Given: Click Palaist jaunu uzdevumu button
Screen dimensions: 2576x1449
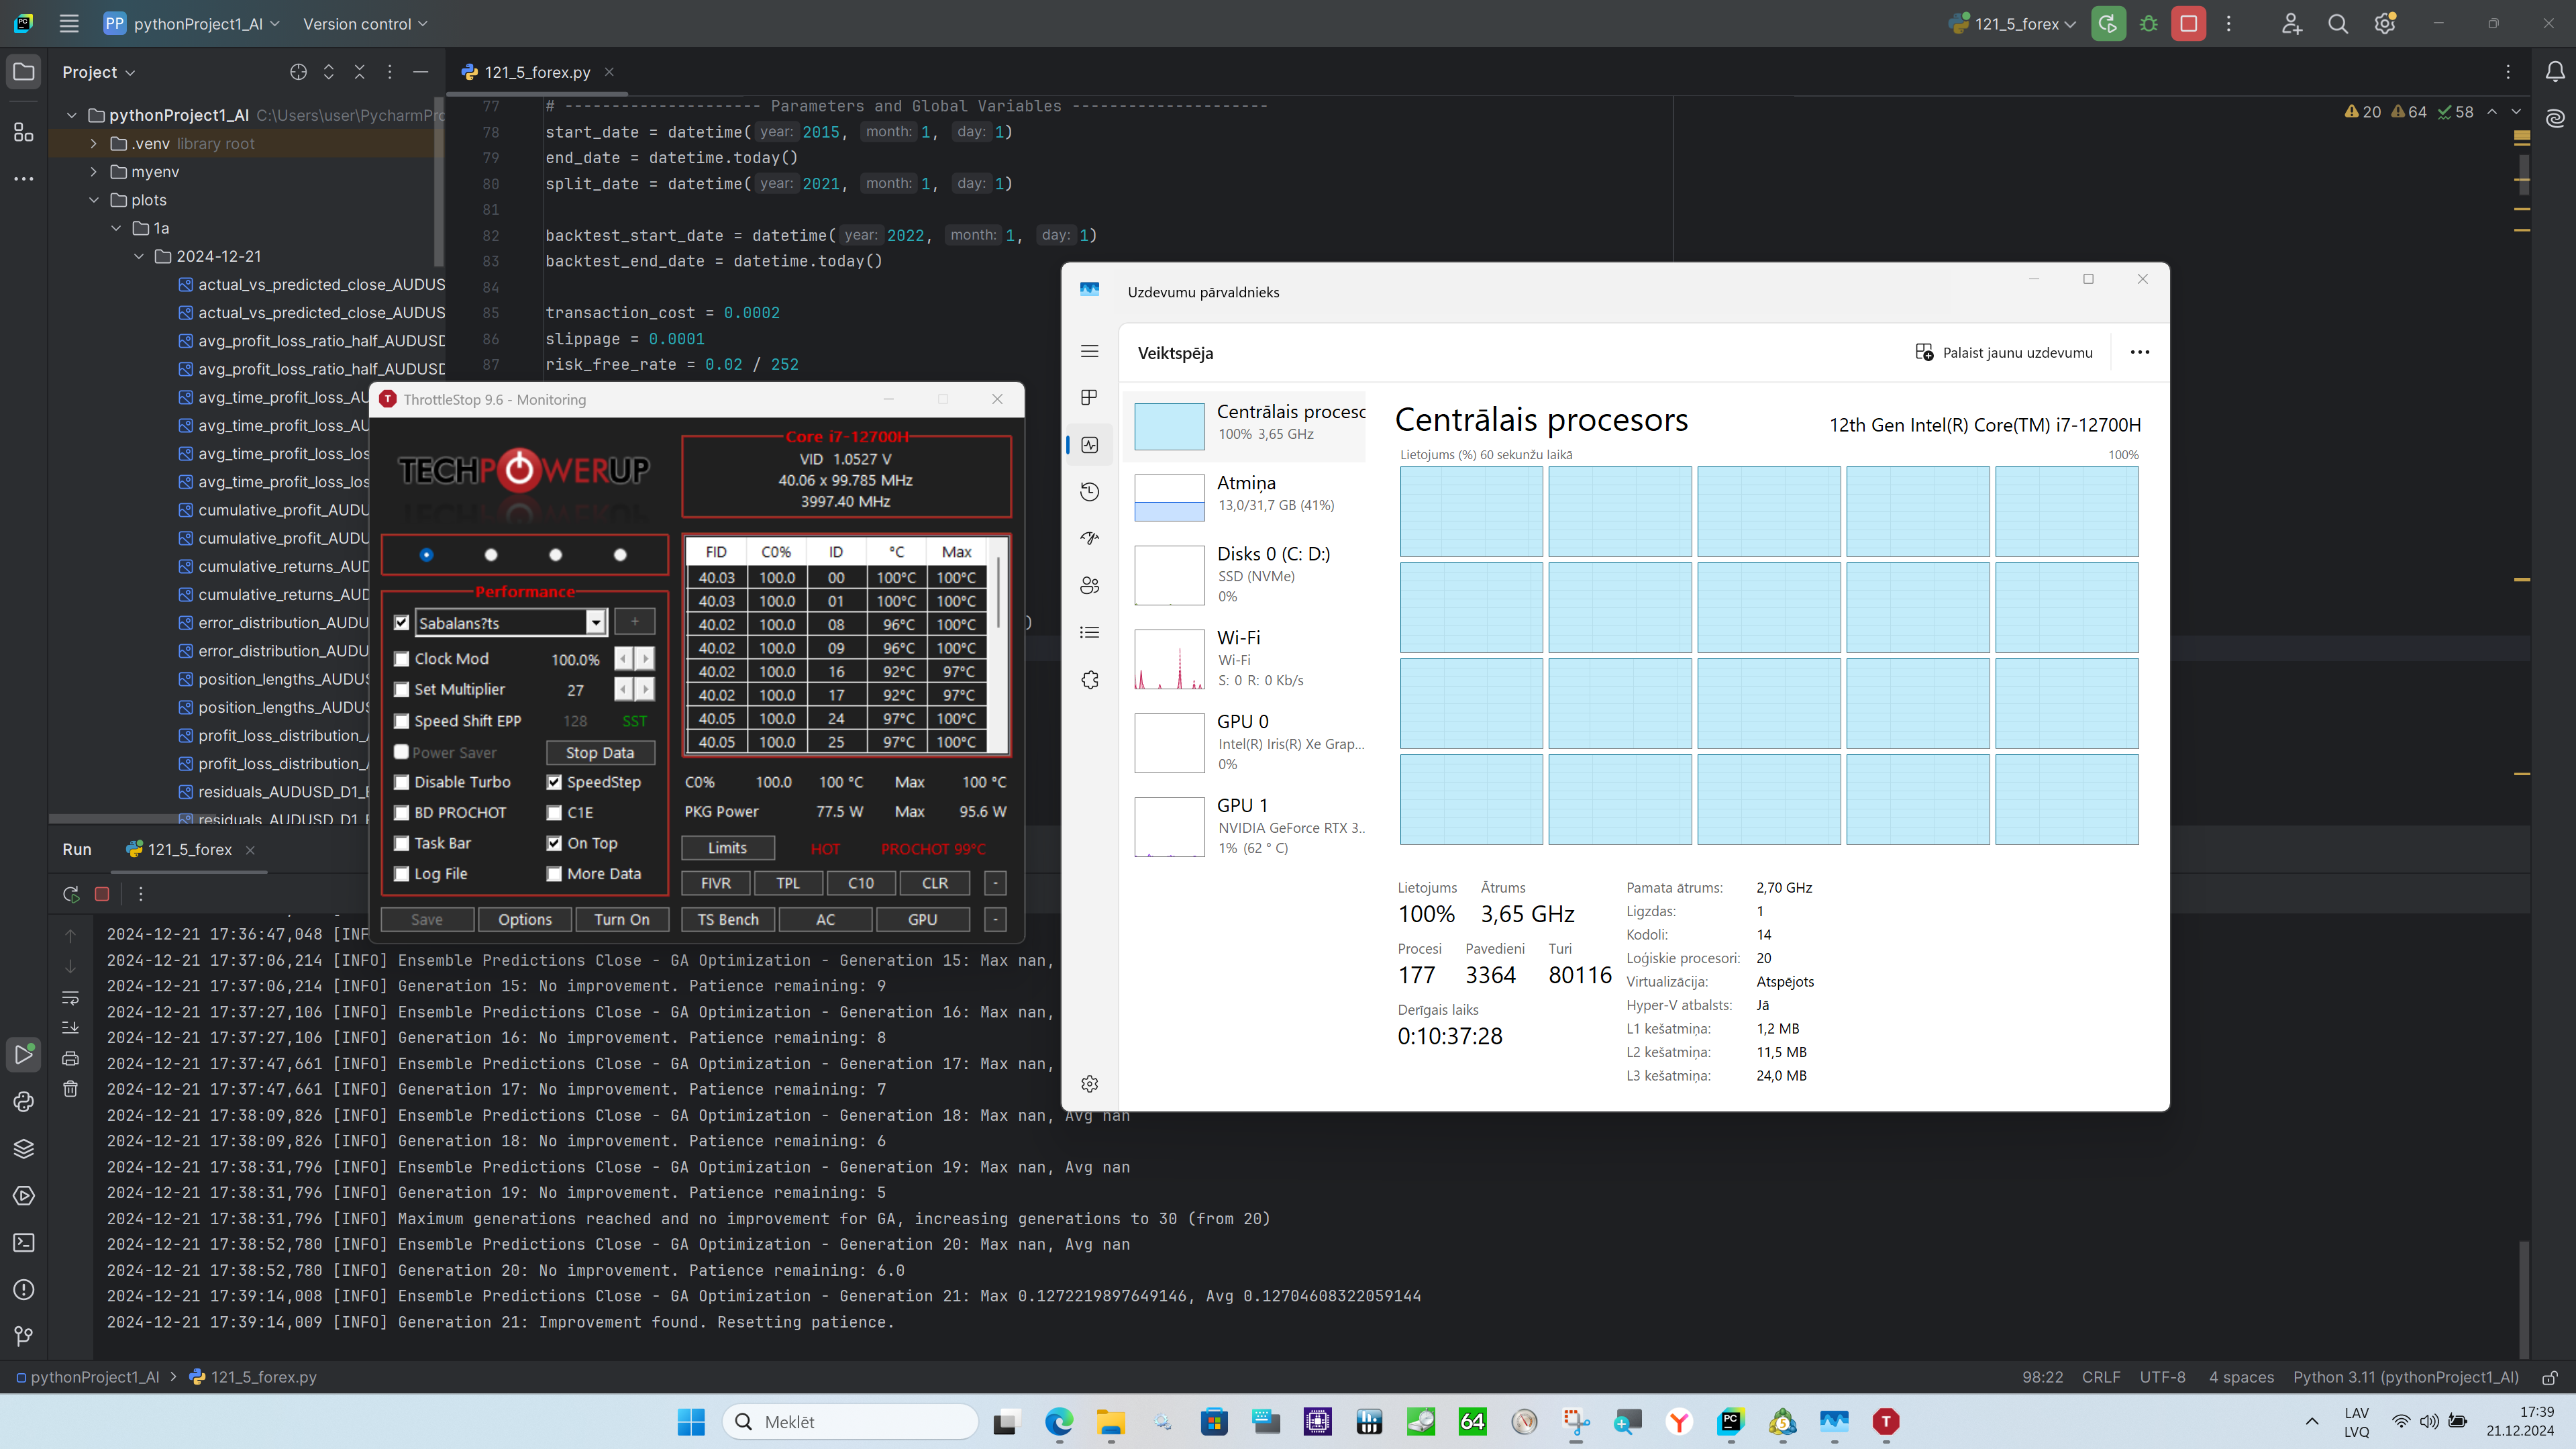Looking at the screenshot, I should (2004, 353).
